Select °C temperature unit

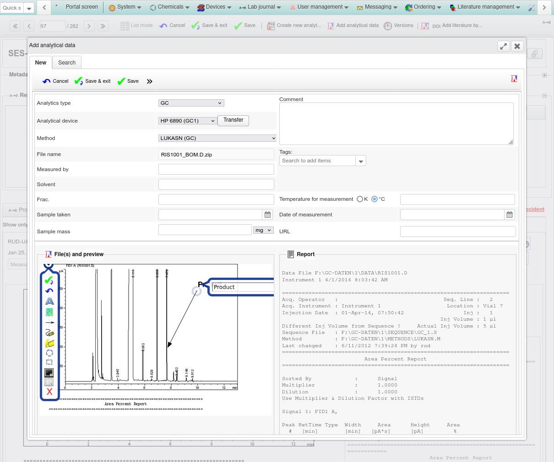pos(375,199)
